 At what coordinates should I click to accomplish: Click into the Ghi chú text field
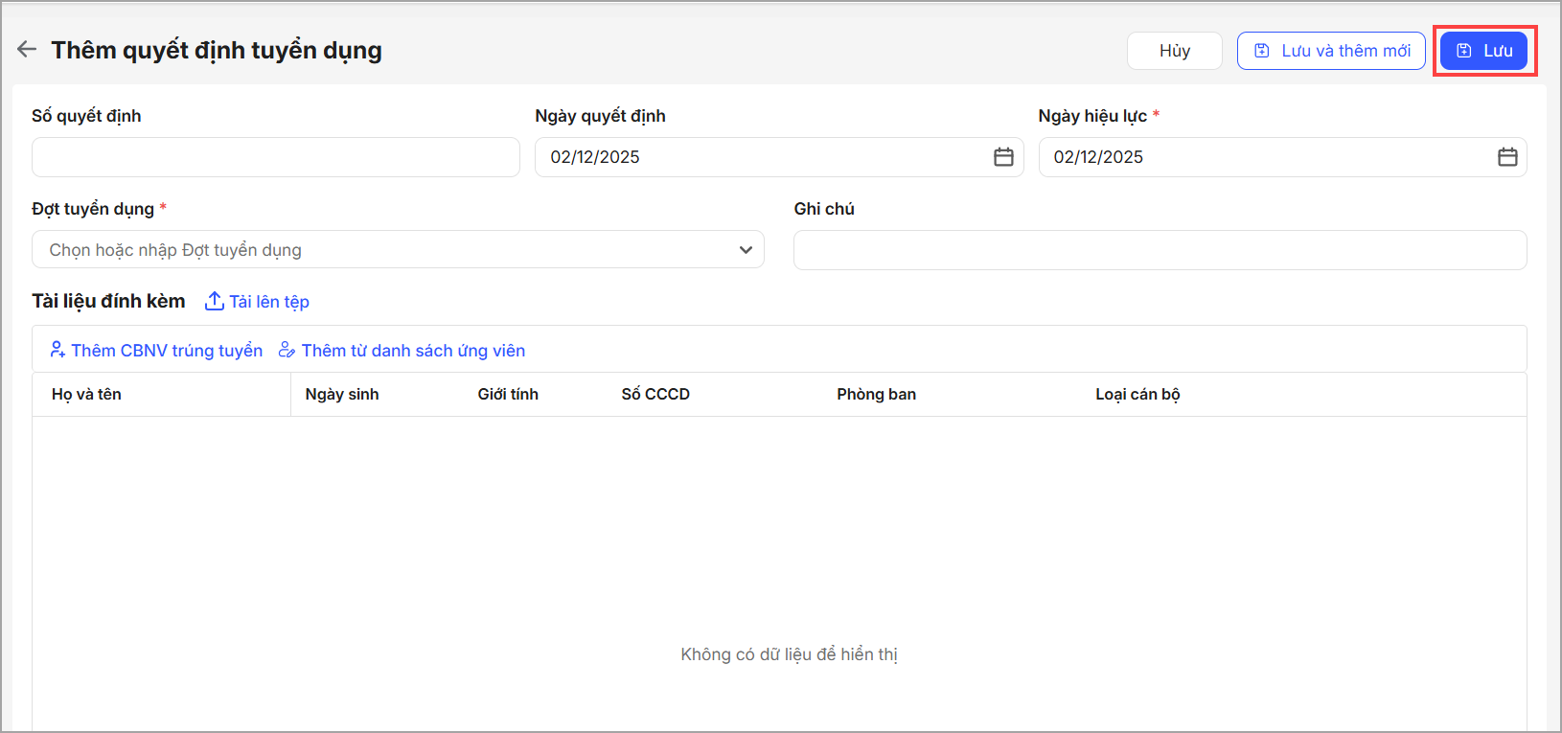coord(1160,250)
